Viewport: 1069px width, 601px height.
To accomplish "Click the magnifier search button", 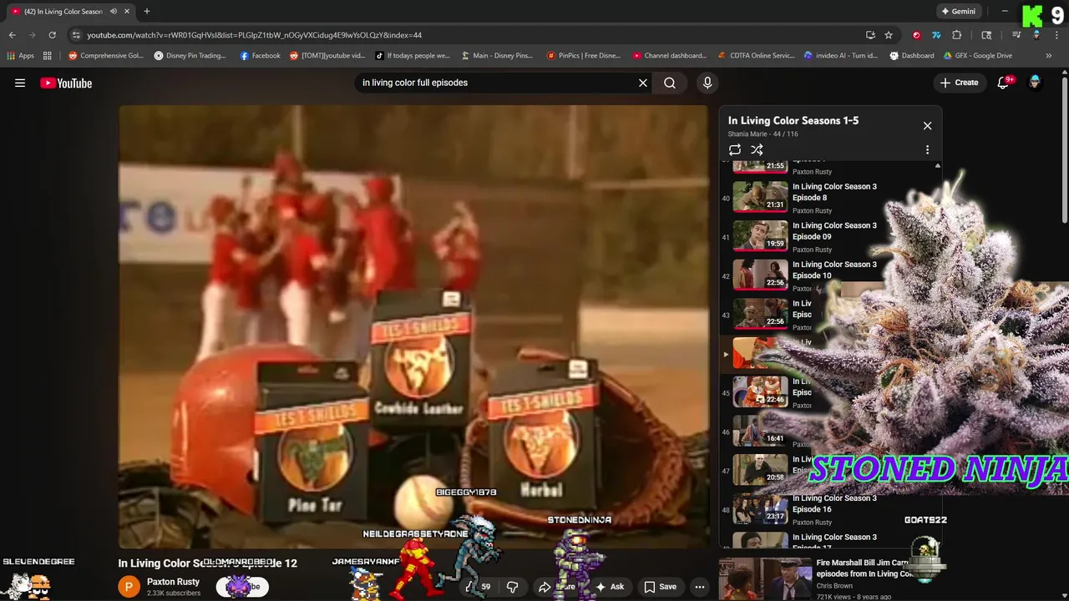I will tap(670, 83).
